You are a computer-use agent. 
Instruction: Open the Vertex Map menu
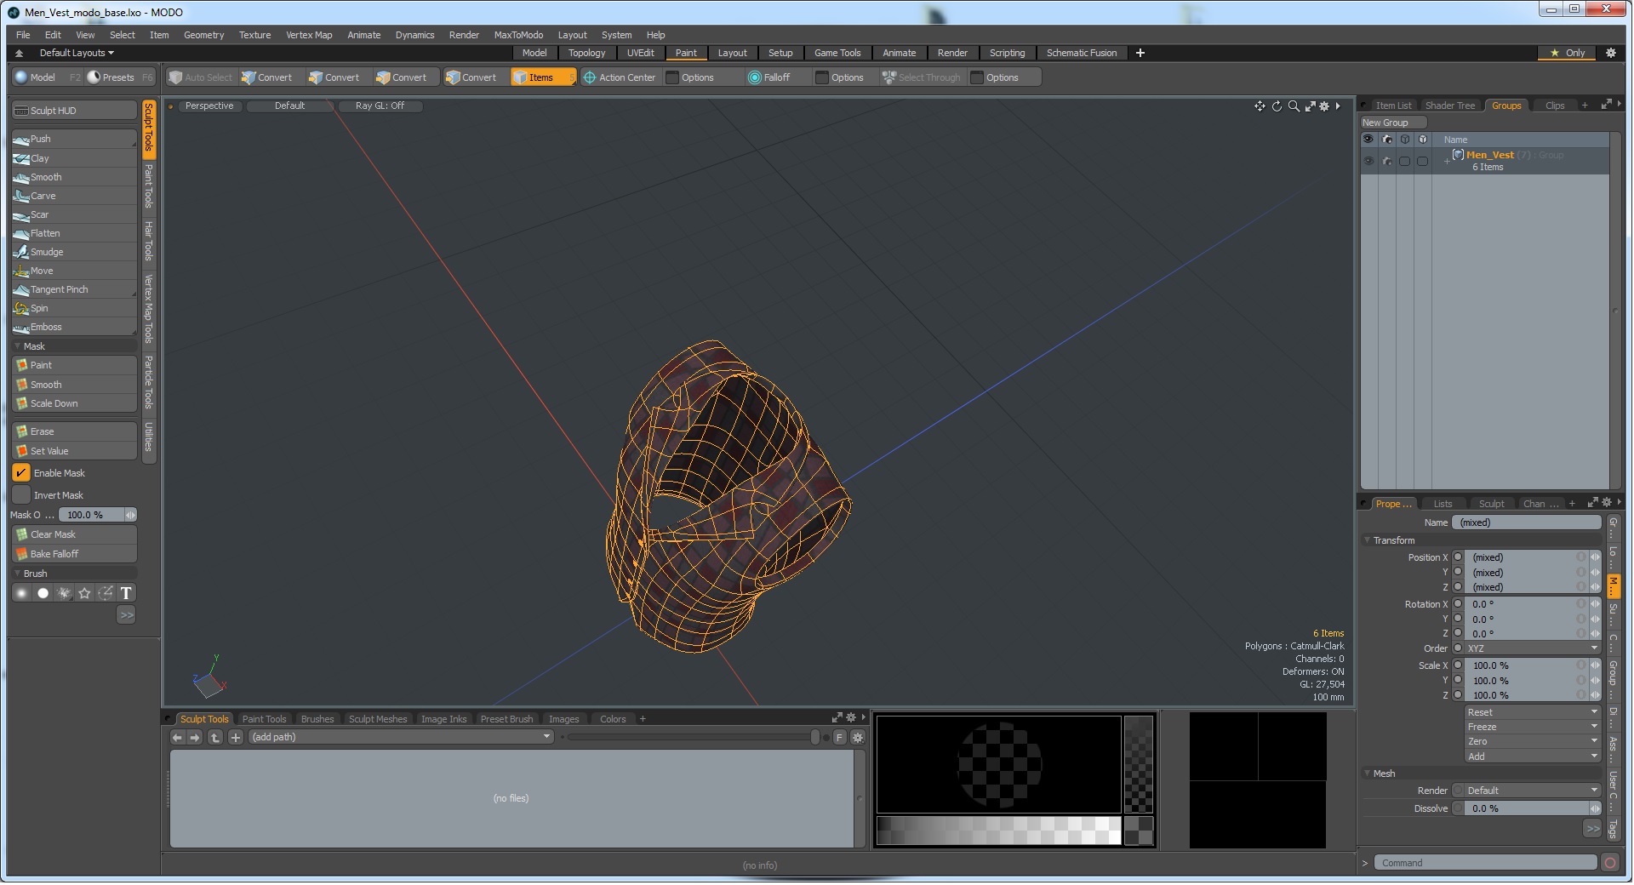point(309,35)
